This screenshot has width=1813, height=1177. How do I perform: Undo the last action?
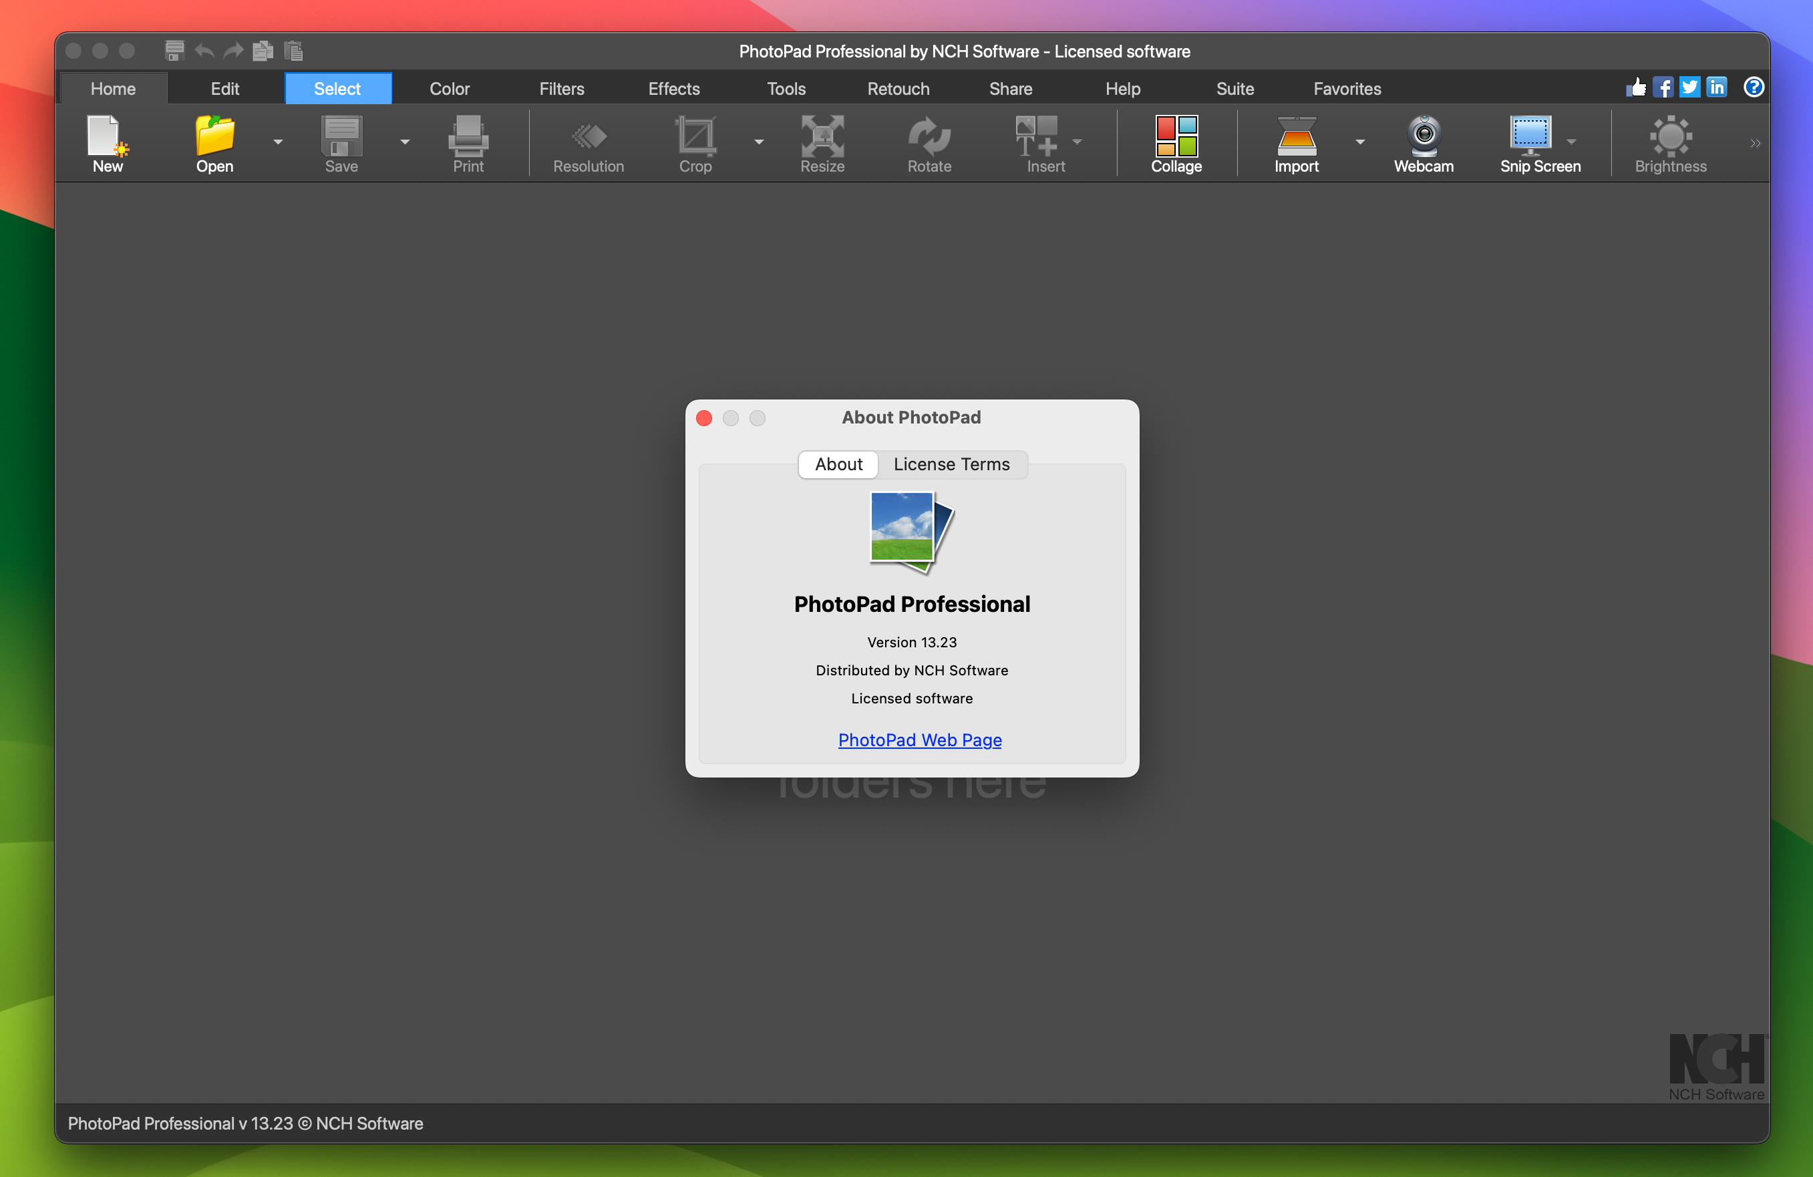pyautogui.click(x=203, y=51)
